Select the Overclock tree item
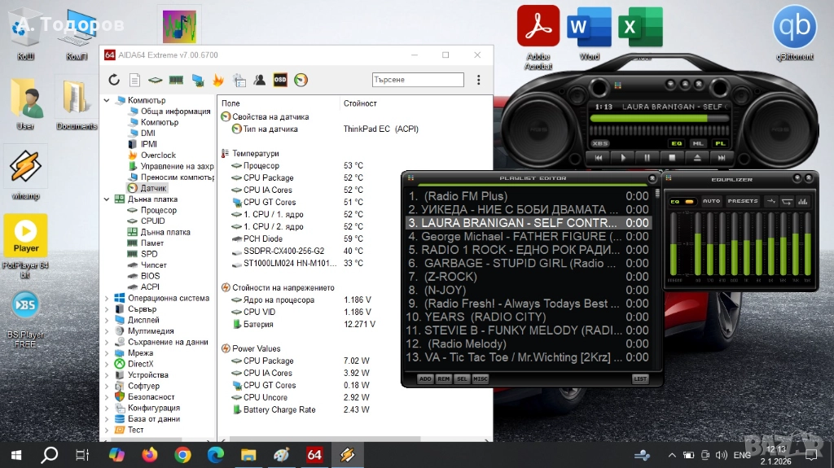 point(157,155)
